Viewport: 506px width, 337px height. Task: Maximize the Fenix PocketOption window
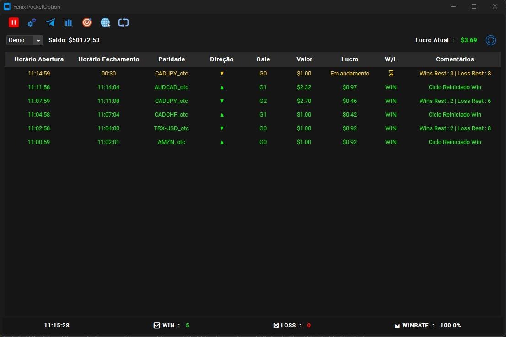click(474, 6)
